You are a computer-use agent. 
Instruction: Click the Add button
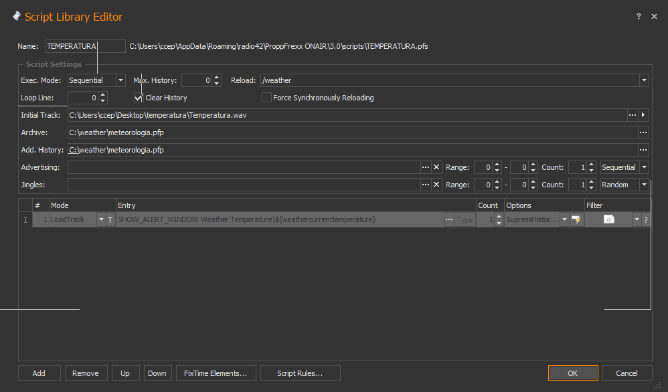(39, 373)
